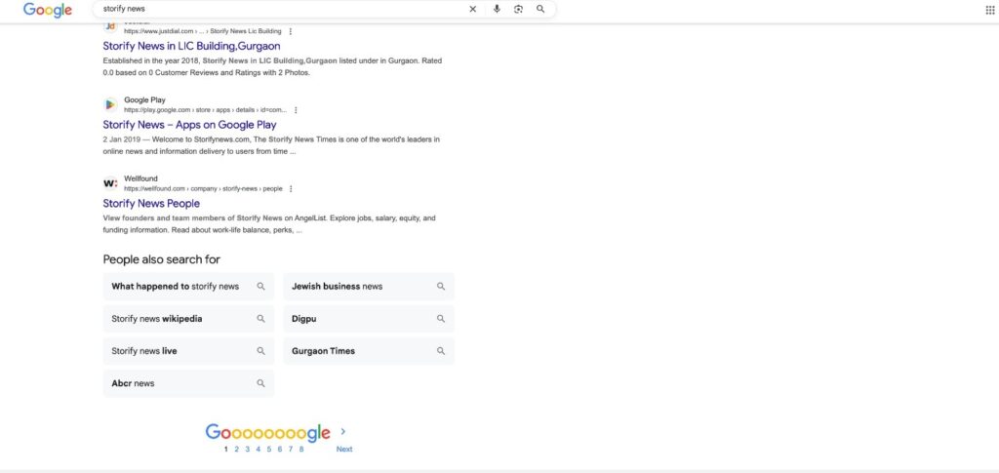Clear the search box text
The height and width of the screenshot is (473, 999).
473,9
